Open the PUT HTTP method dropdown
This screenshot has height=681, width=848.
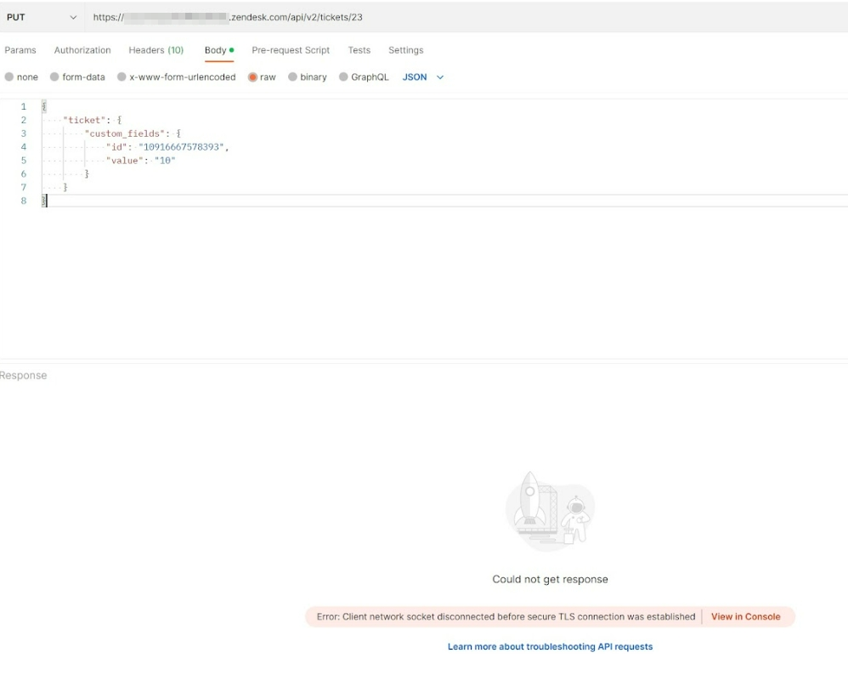41,17
